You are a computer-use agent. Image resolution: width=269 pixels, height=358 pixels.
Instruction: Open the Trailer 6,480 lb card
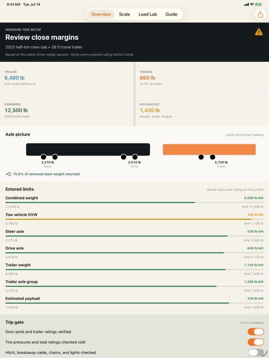[x=67, y=78]
